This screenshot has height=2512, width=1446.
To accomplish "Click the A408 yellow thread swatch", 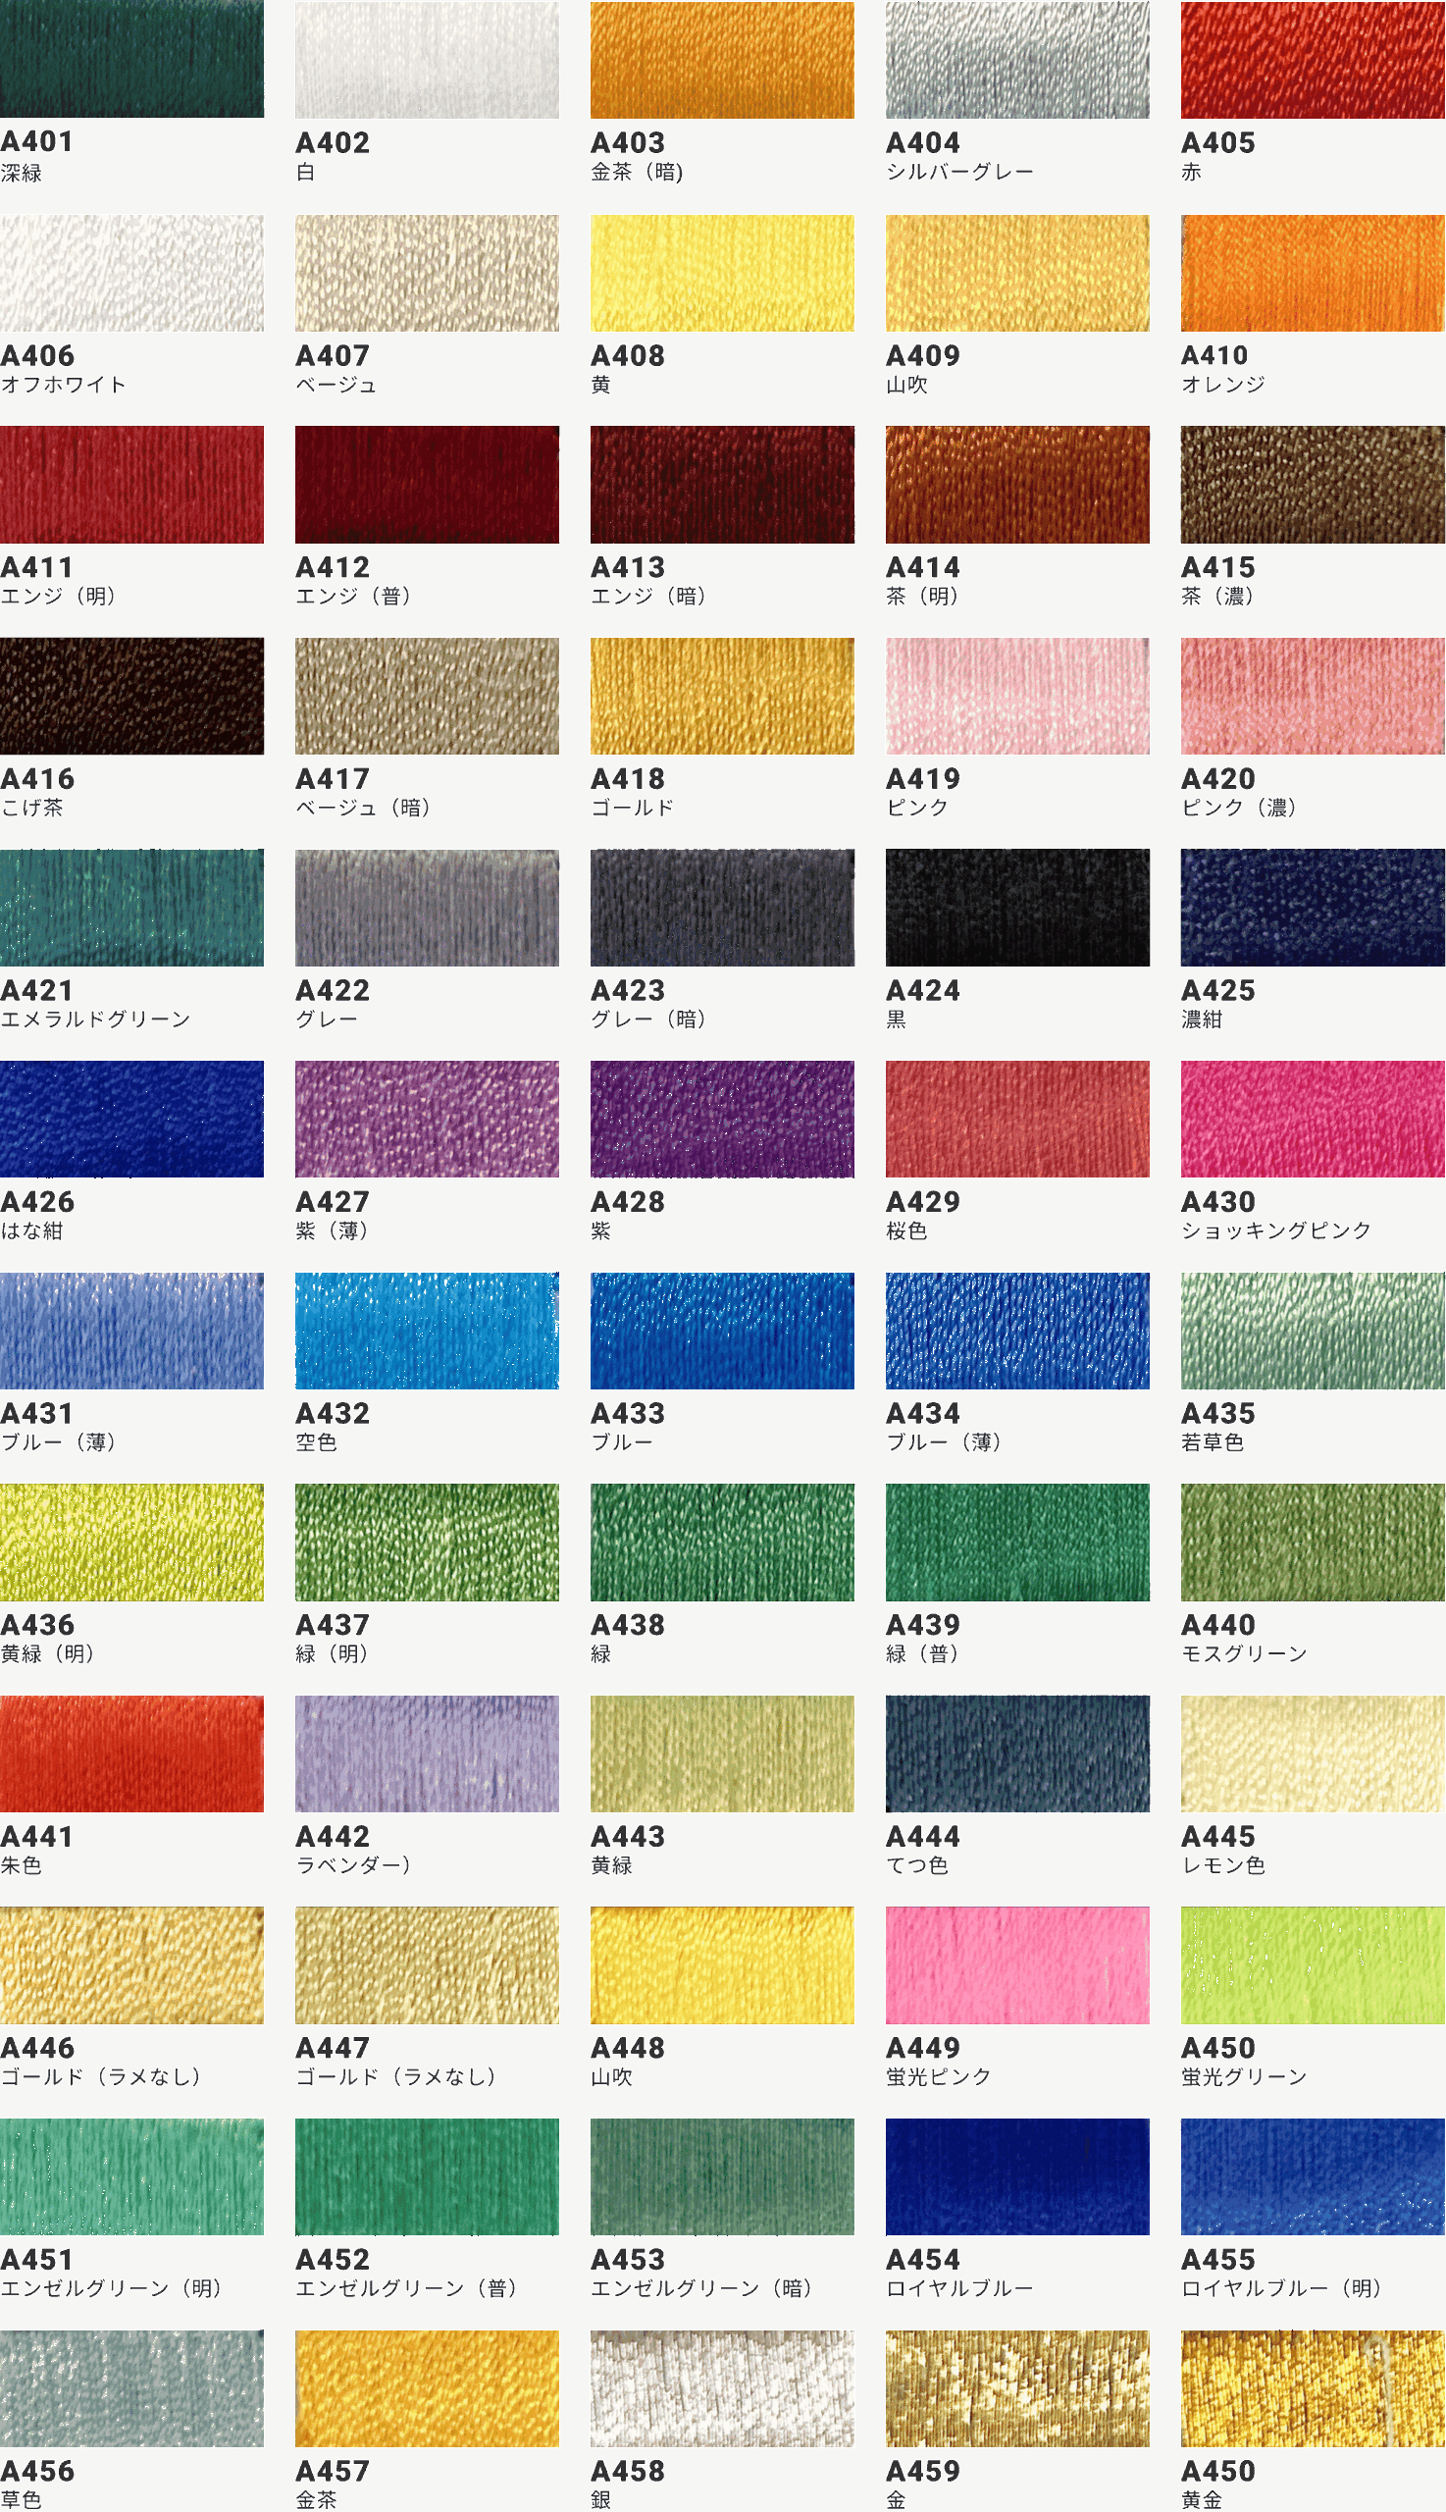I will (722, 273).
